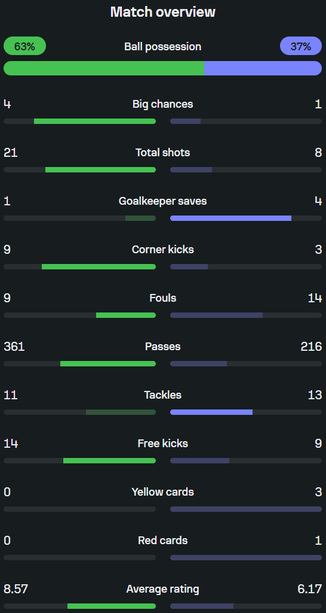This screenshot has height=613, width=326.
Task: Click the purple 37% possession badge
Action: (301, 46)
